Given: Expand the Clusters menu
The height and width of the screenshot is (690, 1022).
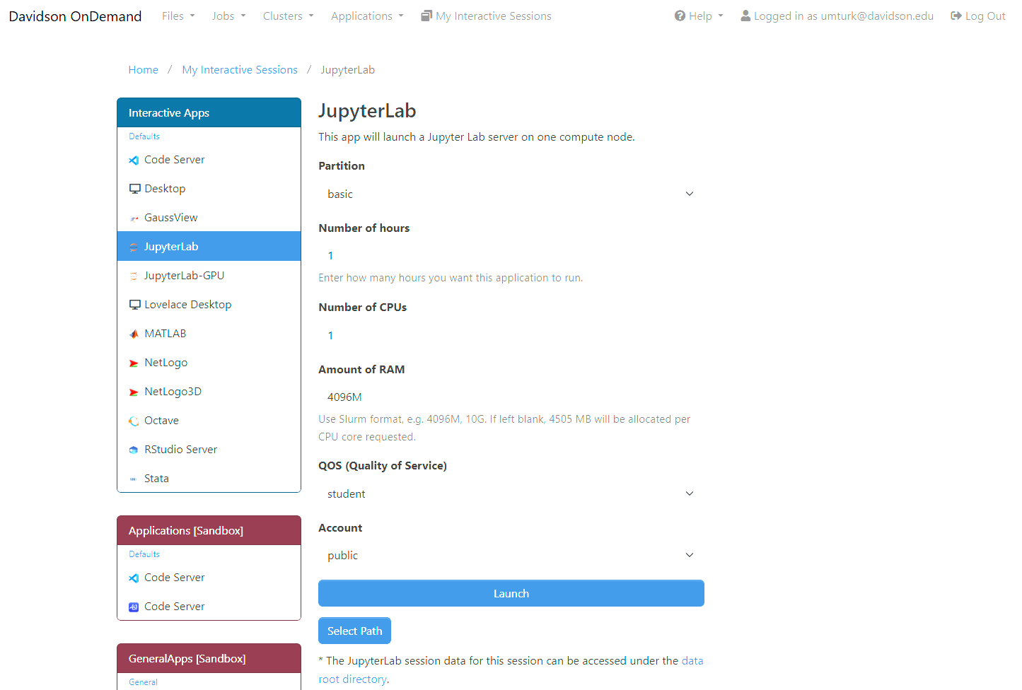Looking at the screenshot, I should (289, 16).
